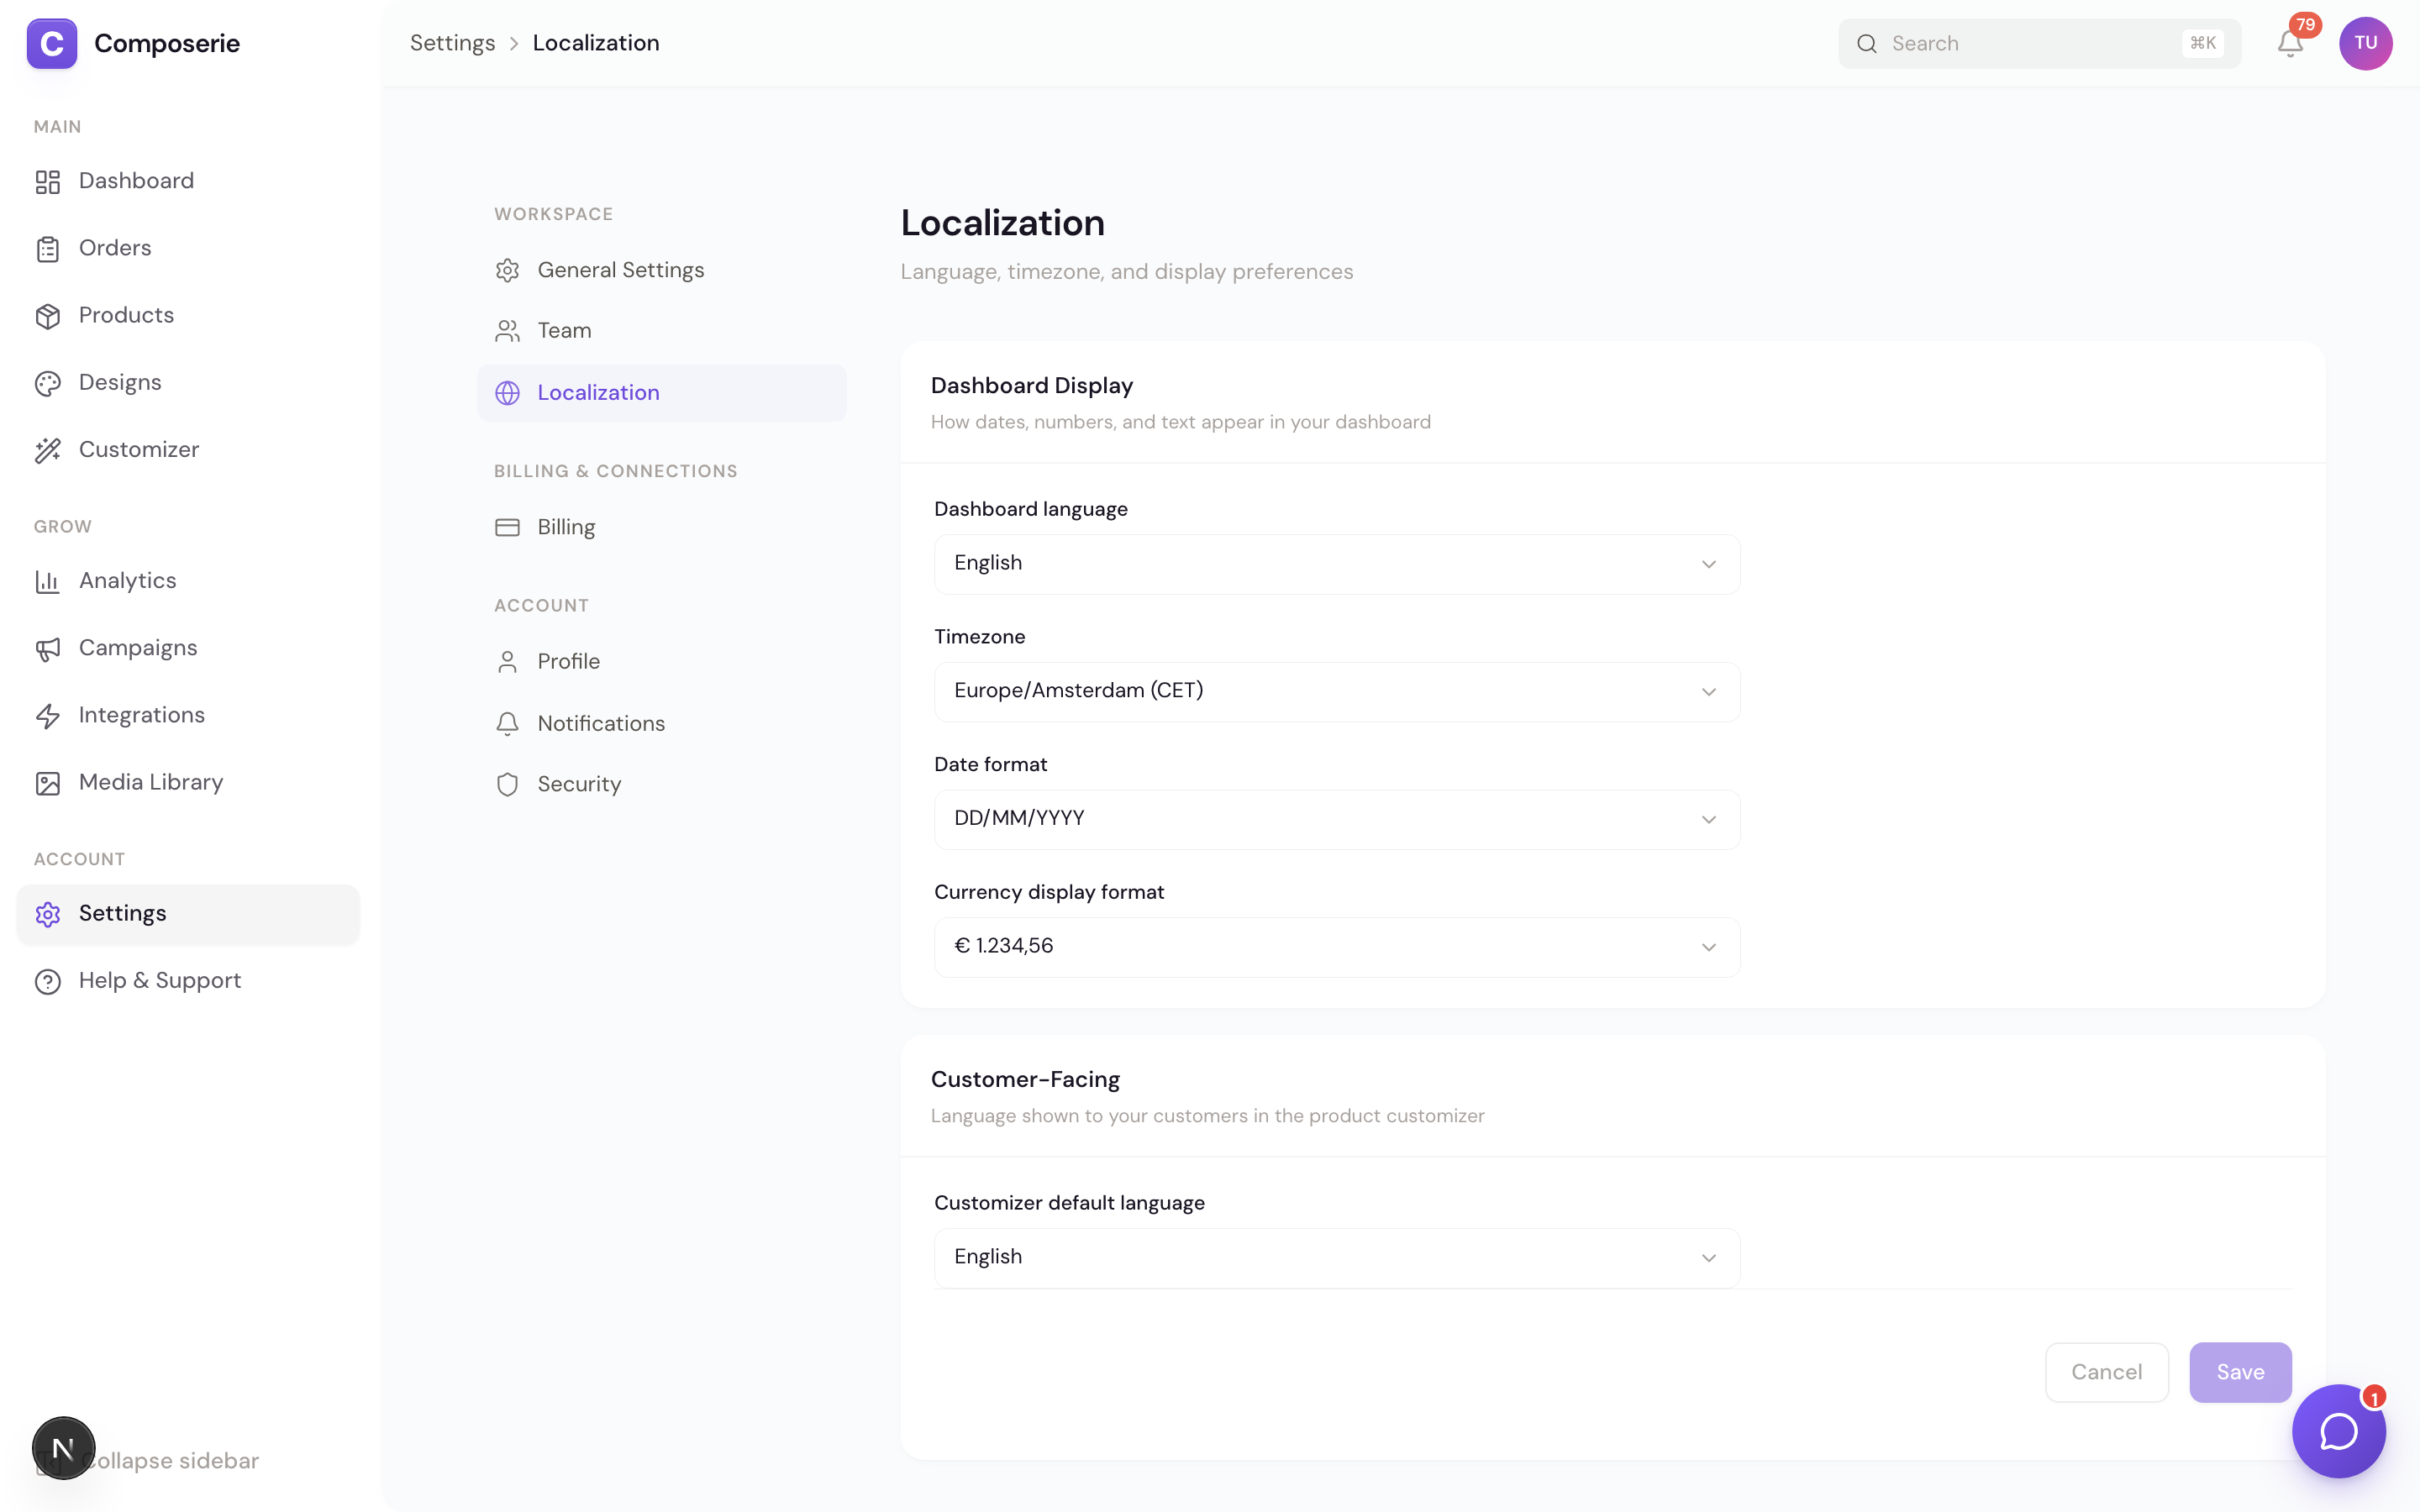Cancel the localization changes
Viewport: 2420px width, 1512px height.
click(2106, 1372)
